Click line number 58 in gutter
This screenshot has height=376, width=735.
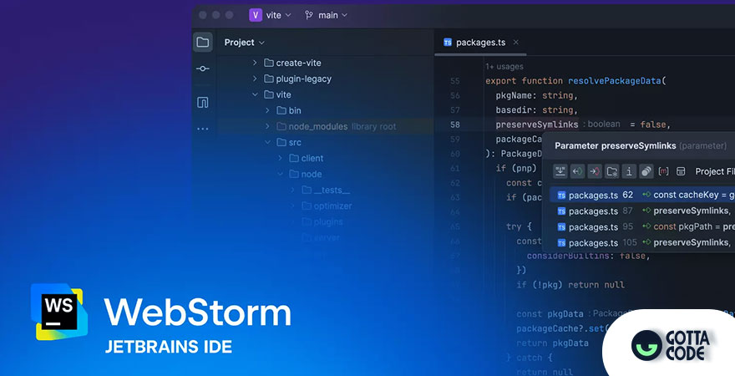(454, 124)
